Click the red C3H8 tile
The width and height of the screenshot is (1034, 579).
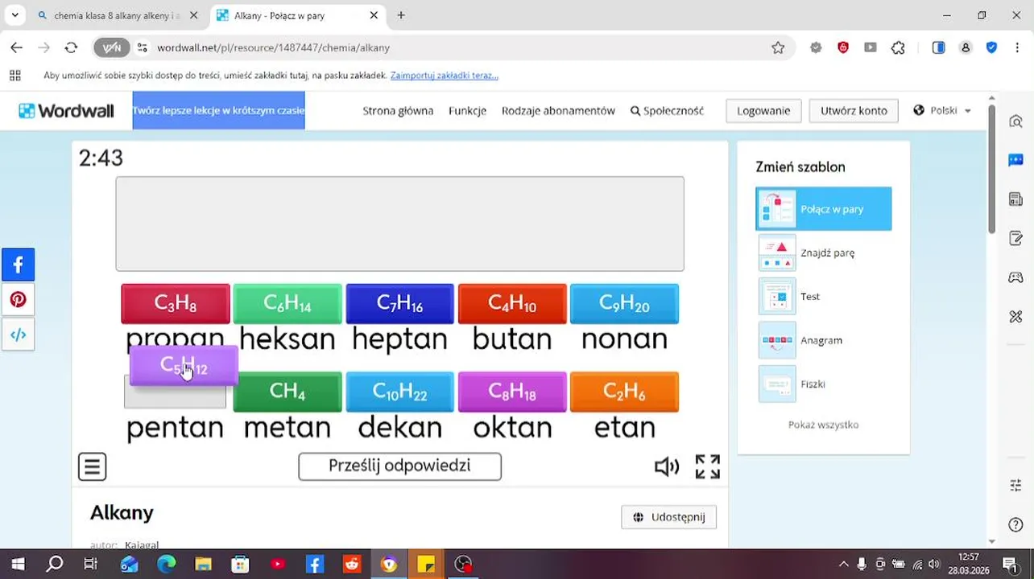pyautogui.click(x=176, y=304)
